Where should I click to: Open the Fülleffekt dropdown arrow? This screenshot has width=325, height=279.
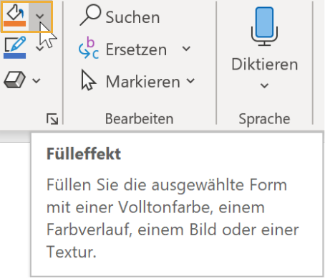40,16
